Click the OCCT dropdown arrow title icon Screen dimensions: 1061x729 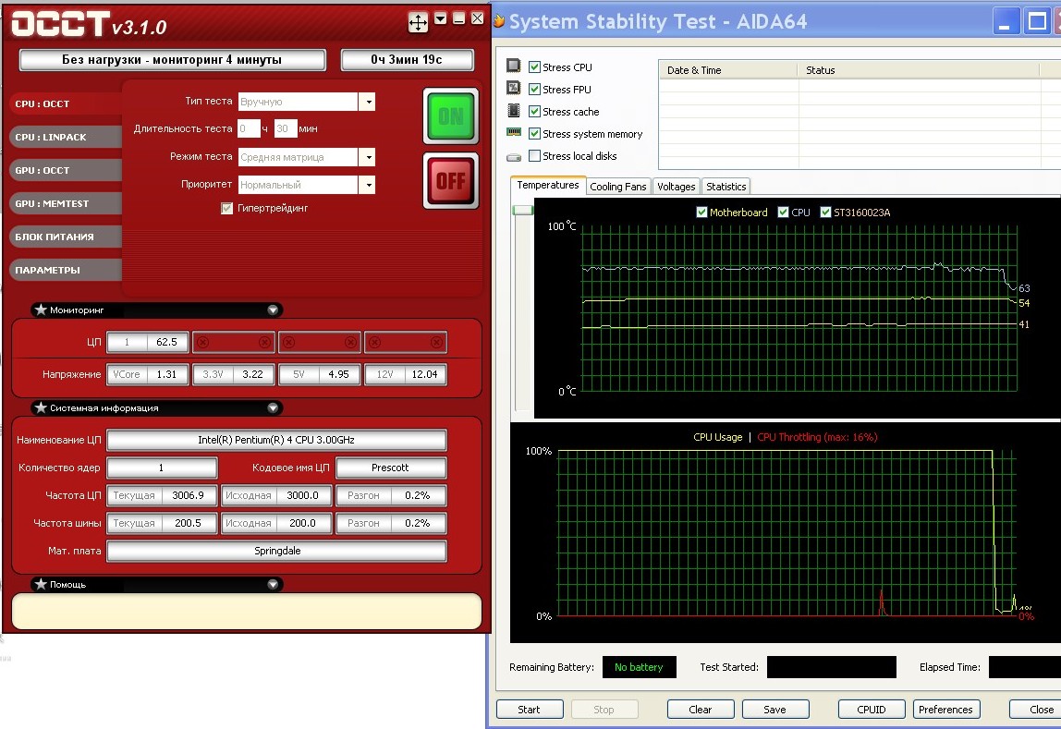(x=441, y=18)
